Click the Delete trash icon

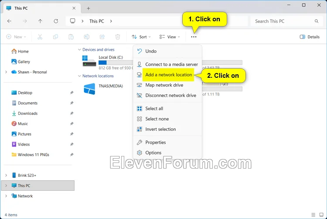tap(118, 37)
